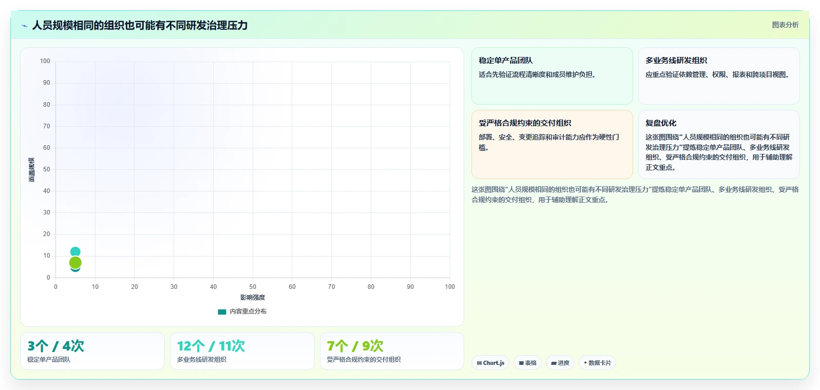820x390 pixels.
Task: Toggle the 内容重点分布 legend swatch
Action: [x=222, y=311]
